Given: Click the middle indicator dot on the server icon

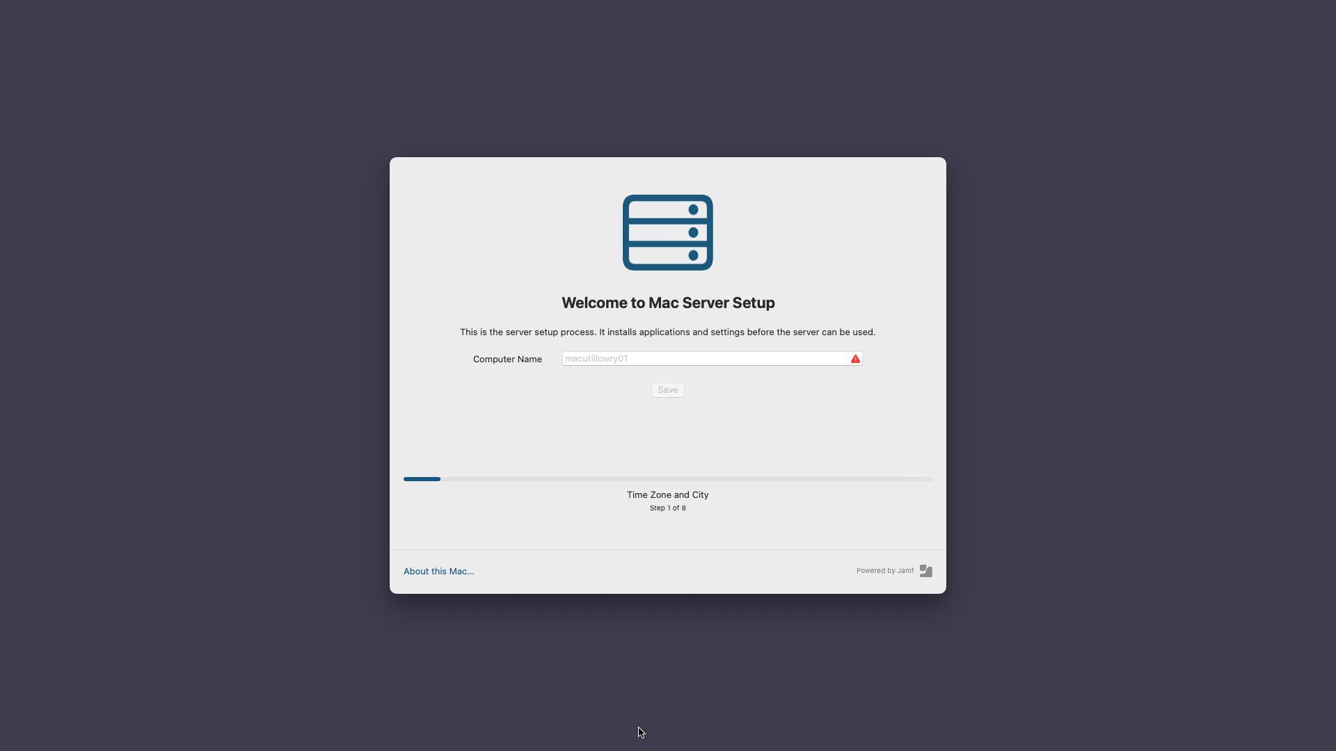Looking at the screenshot, I should coord(694,232).
